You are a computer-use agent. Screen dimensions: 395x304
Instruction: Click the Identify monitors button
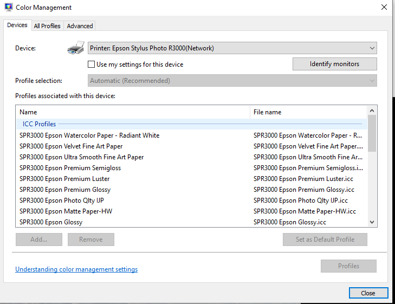(x=334, y=64)
